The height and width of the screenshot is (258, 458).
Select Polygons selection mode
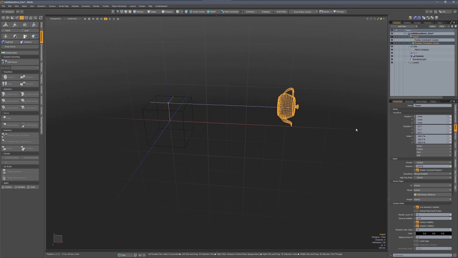click(167, 11)
